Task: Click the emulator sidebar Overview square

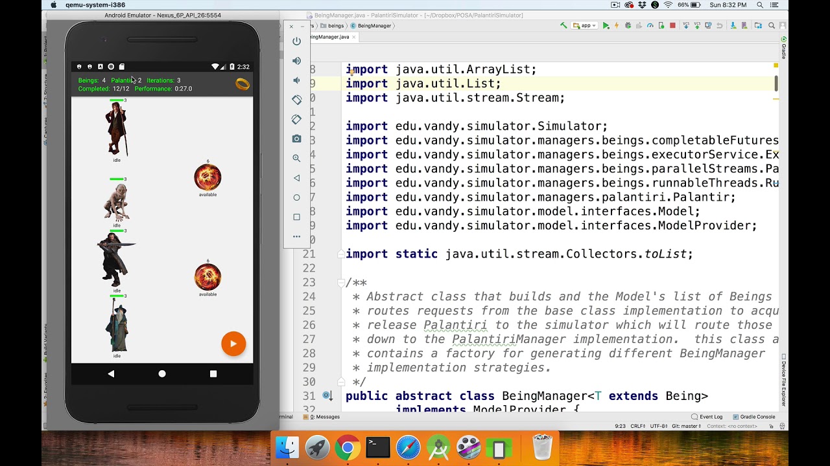Action: [x=296, y=217]
